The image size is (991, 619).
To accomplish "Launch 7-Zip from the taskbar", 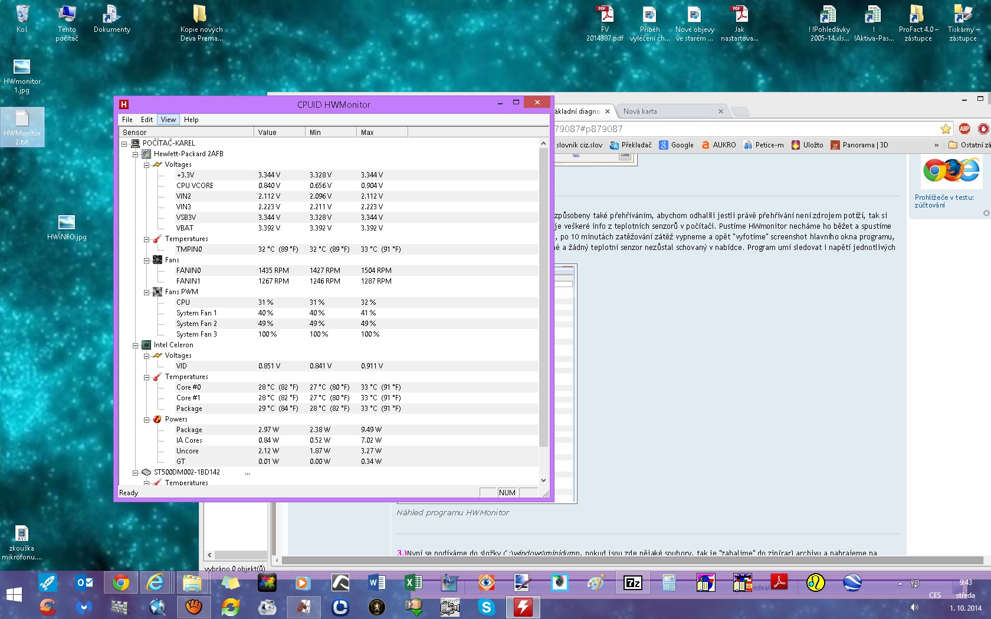I will click(x=632, y=583).
